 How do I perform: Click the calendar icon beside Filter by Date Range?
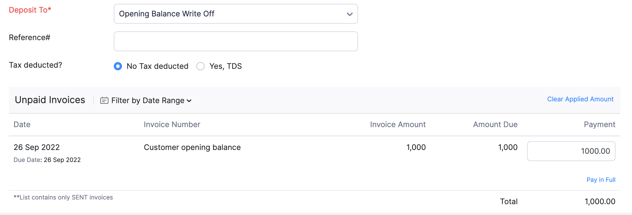point(104,100)
